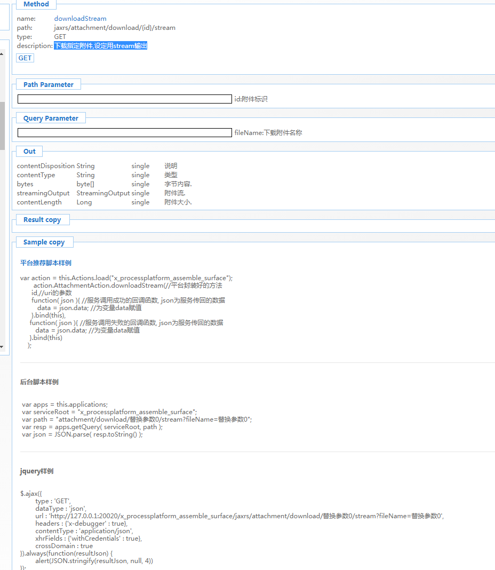This screenshot has width=495, height=570.
Task: Click the Method section label
Action: tap(36, 4)
